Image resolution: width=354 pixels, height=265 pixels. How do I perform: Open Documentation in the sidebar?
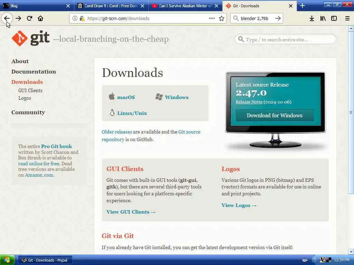34,72
